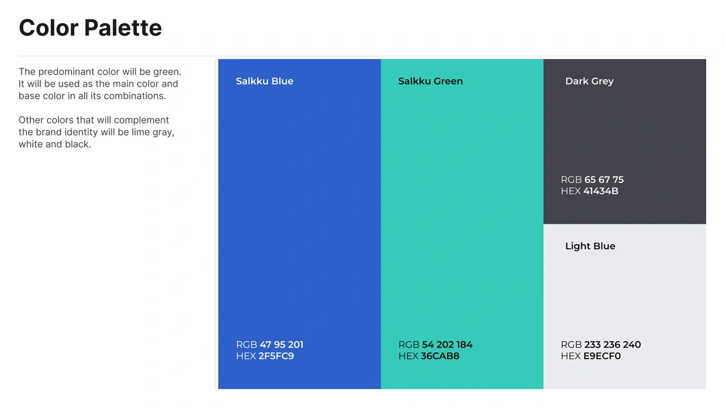Select the RGB 54 202 184 text

(x=436, y=345)
